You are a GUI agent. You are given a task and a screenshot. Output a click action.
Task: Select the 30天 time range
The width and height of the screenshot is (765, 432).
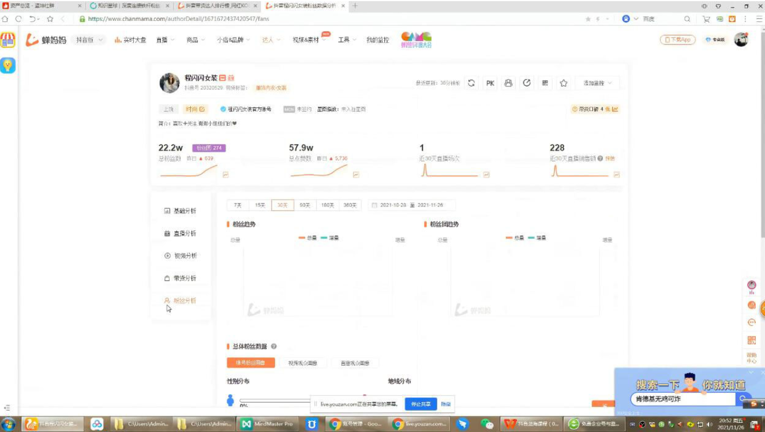pos(283,205)
